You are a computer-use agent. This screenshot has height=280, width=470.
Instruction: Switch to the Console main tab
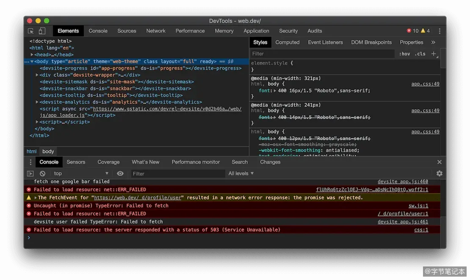point(98,31)
